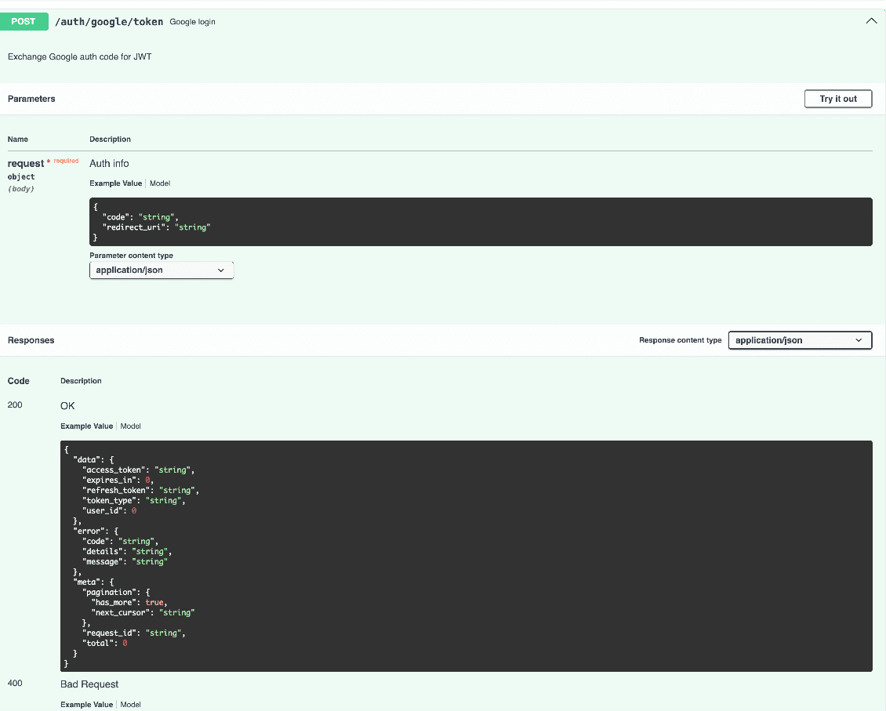Click "redirect_uri" key in request example
The width and height of the screenshot is (886, 711).
coord(134,227)
